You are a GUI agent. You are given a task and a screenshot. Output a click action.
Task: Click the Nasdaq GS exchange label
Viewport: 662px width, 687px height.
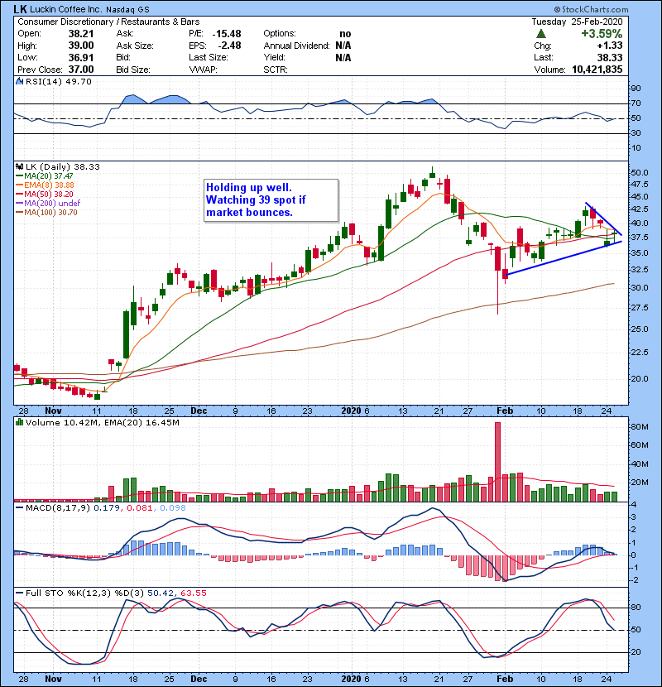point(127,10)
